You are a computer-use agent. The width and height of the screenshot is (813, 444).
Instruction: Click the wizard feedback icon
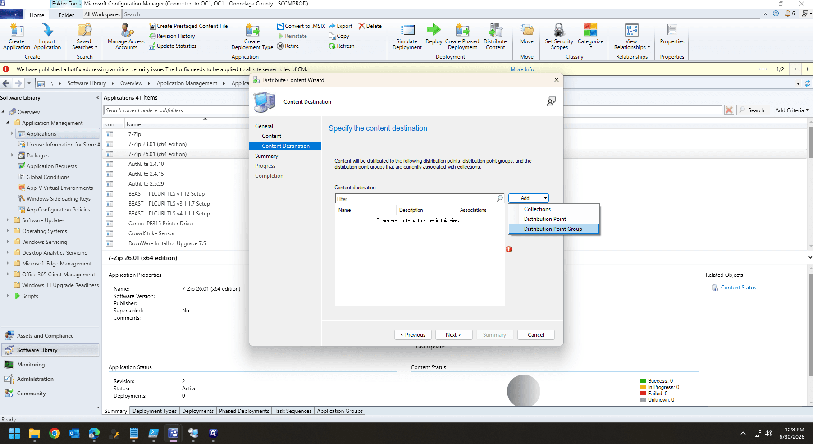pyautogui.click(x=551, y=101)
